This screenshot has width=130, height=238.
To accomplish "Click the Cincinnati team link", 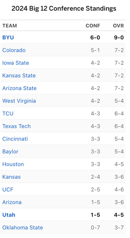I will tap(15, 139).
